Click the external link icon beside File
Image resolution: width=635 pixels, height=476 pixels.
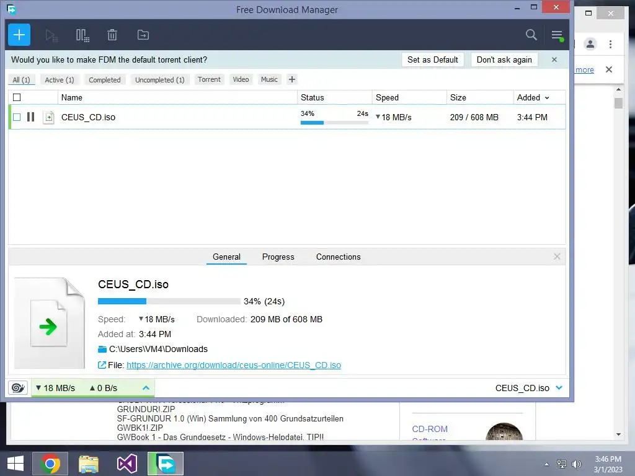102,365
